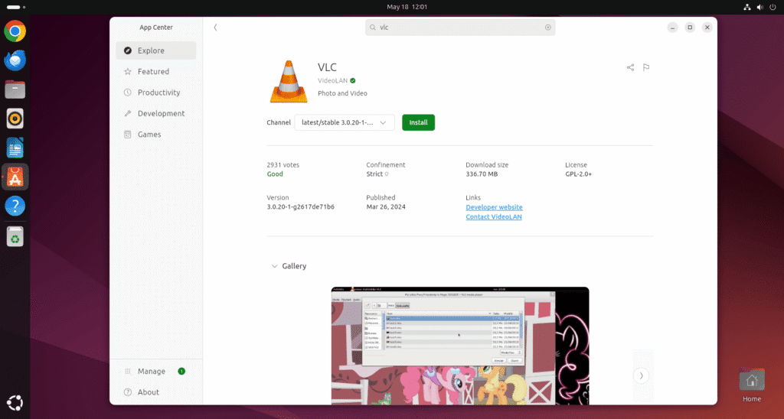This screenshot has height=419, width=784.
Task: Launch Rhythmbox from the dock
Action: click(x=15, y=119)
